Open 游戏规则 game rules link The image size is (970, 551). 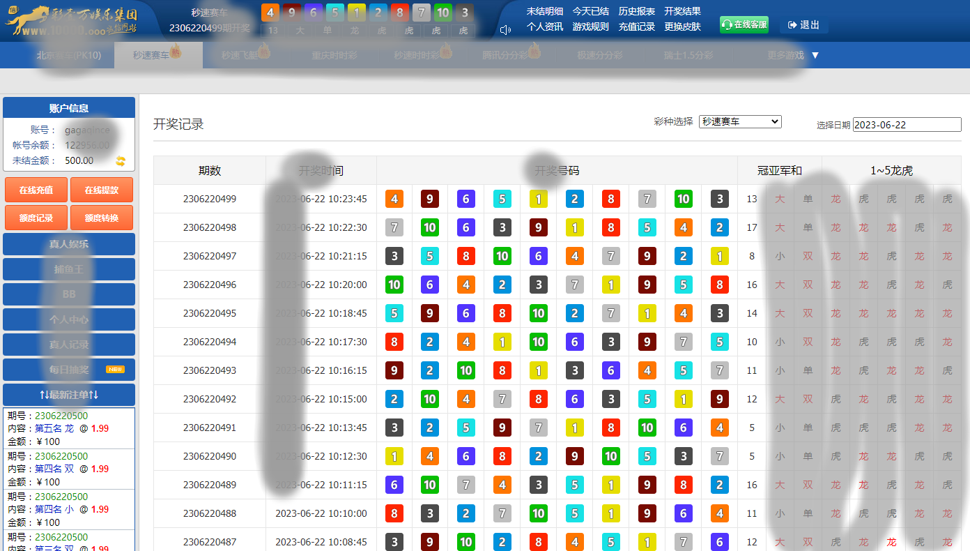(590, 27)
